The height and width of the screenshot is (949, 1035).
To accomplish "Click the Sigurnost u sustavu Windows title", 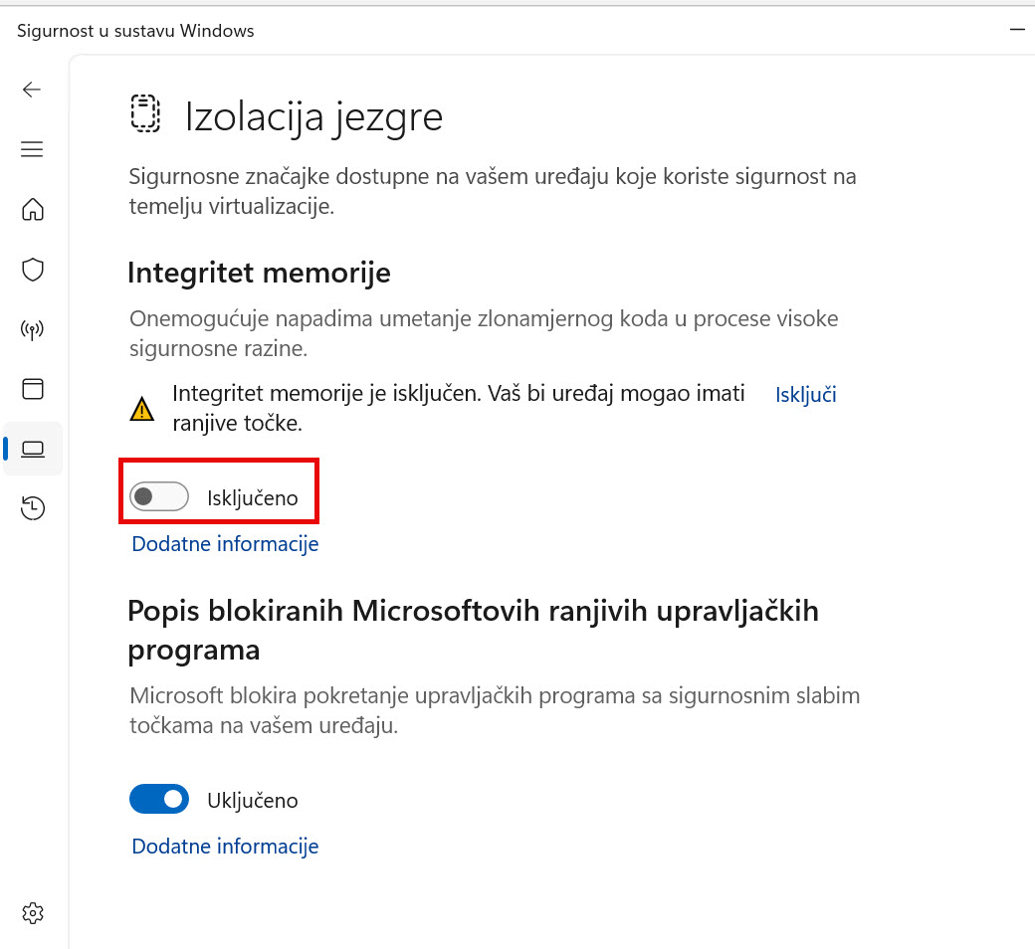I will 135,31.
